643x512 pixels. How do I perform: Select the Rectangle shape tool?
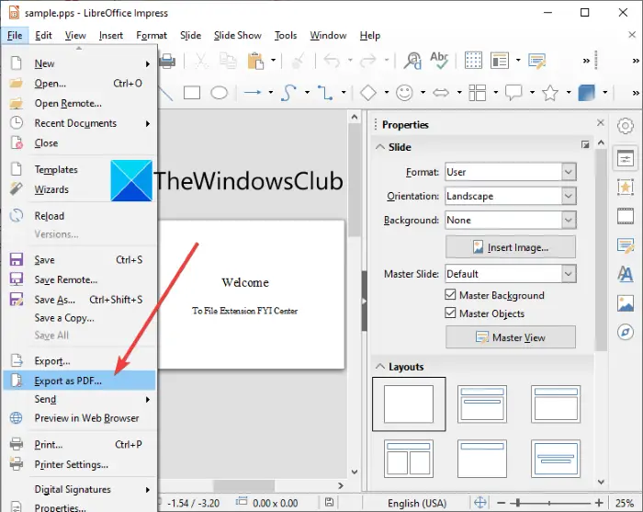(191, 93)
